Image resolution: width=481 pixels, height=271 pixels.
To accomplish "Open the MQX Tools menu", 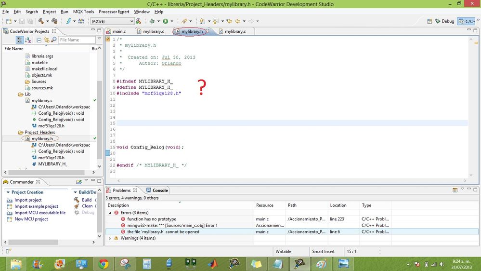I will 83,12.
